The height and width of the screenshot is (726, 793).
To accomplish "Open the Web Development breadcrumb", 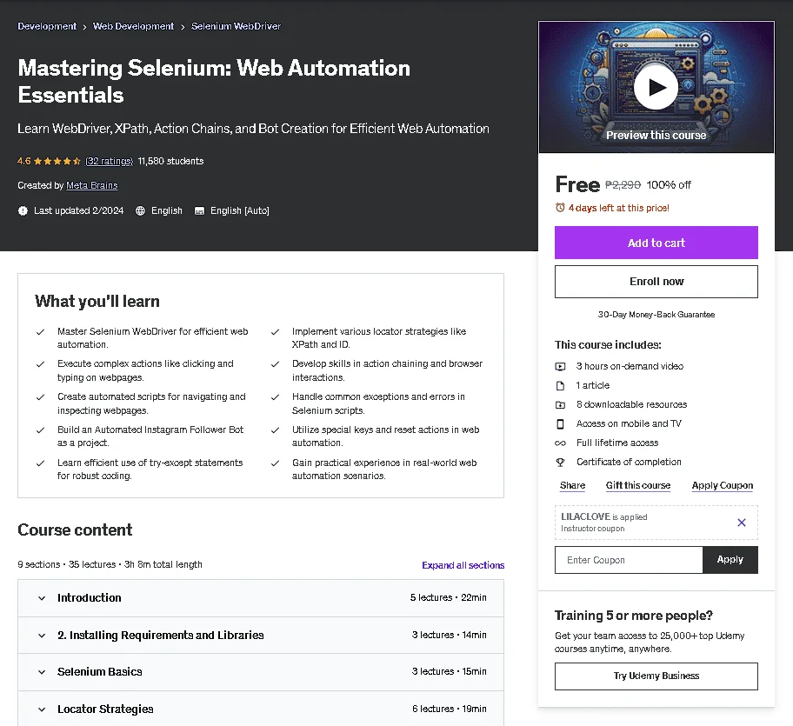I will point(133,26).
